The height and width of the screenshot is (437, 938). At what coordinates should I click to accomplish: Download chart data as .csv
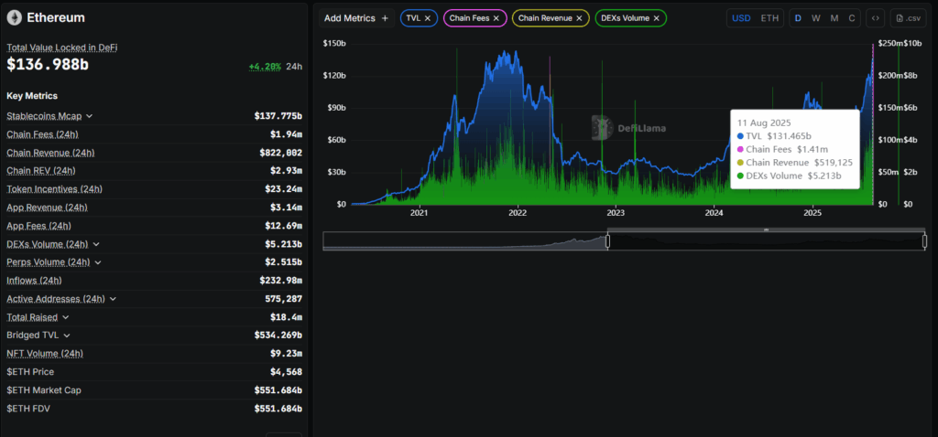point(908,18)
